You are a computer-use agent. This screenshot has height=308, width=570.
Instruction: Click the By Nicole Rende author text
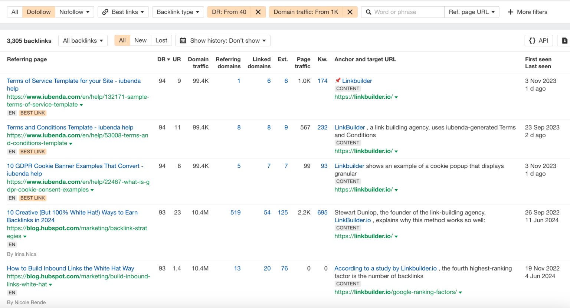coord(26,302)
